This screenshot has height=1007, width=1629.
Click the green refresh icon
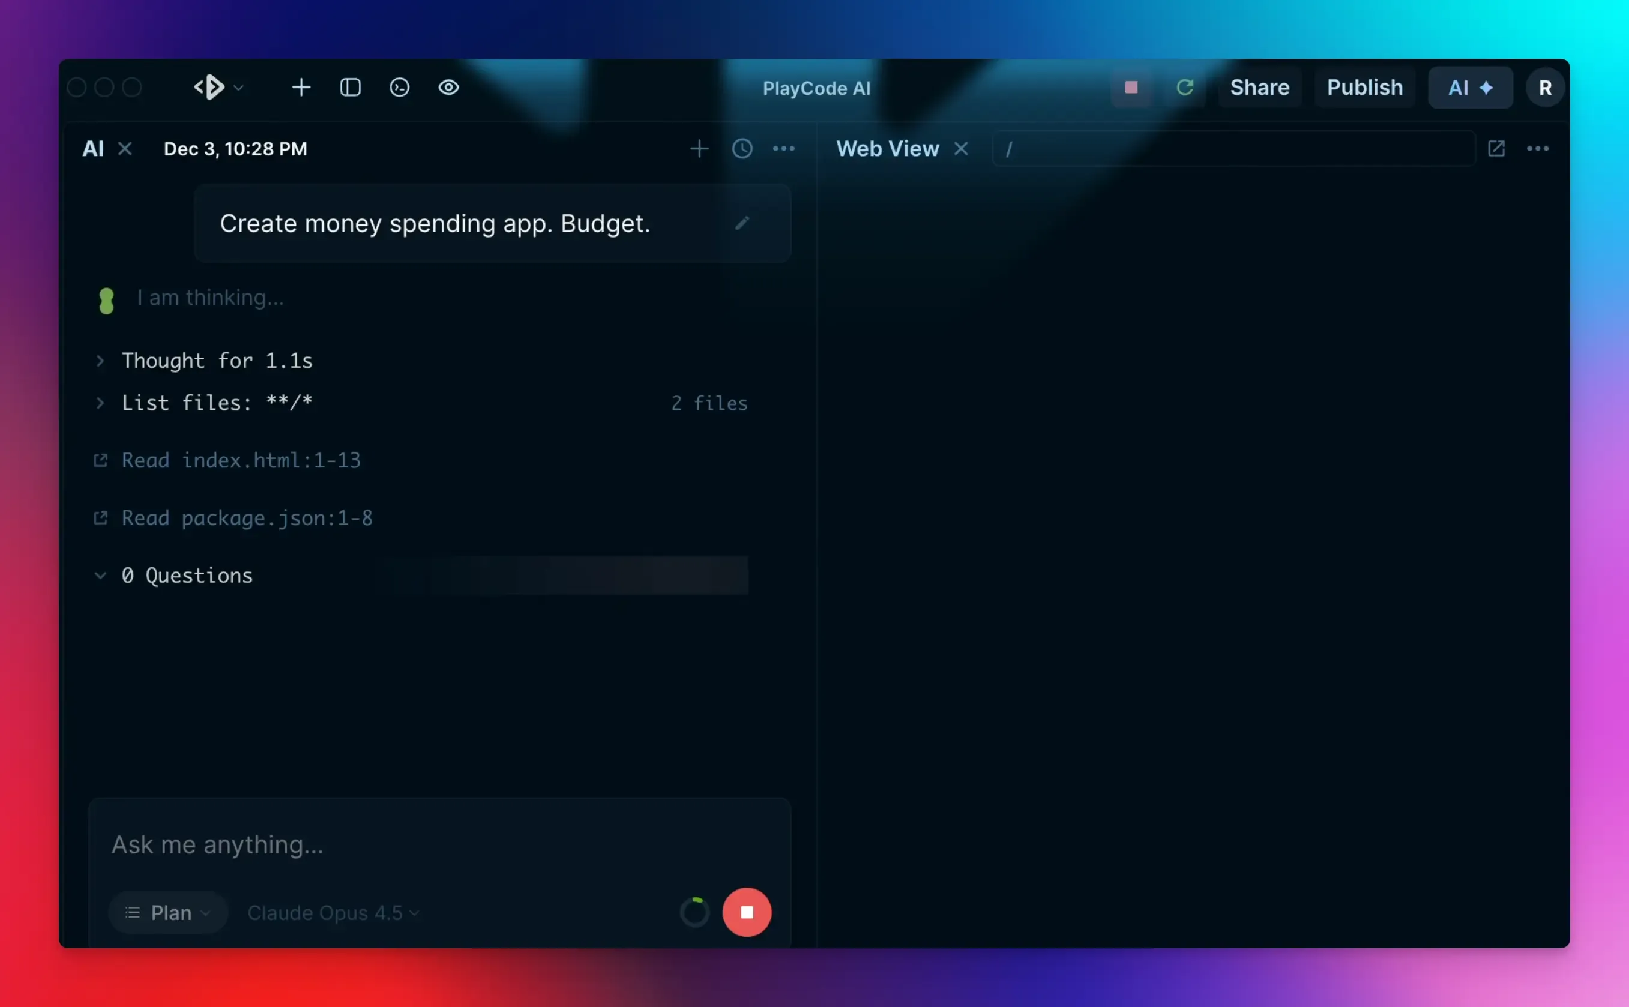(x=1185, y=87)
